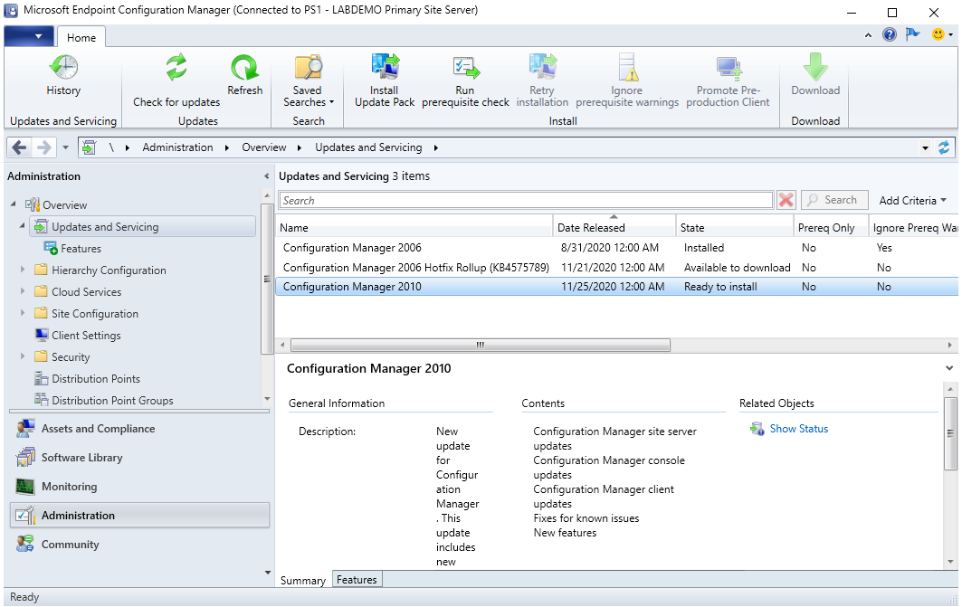Expand the Site Configuration tree node
The image size is (962, 607).
[23, 313]
